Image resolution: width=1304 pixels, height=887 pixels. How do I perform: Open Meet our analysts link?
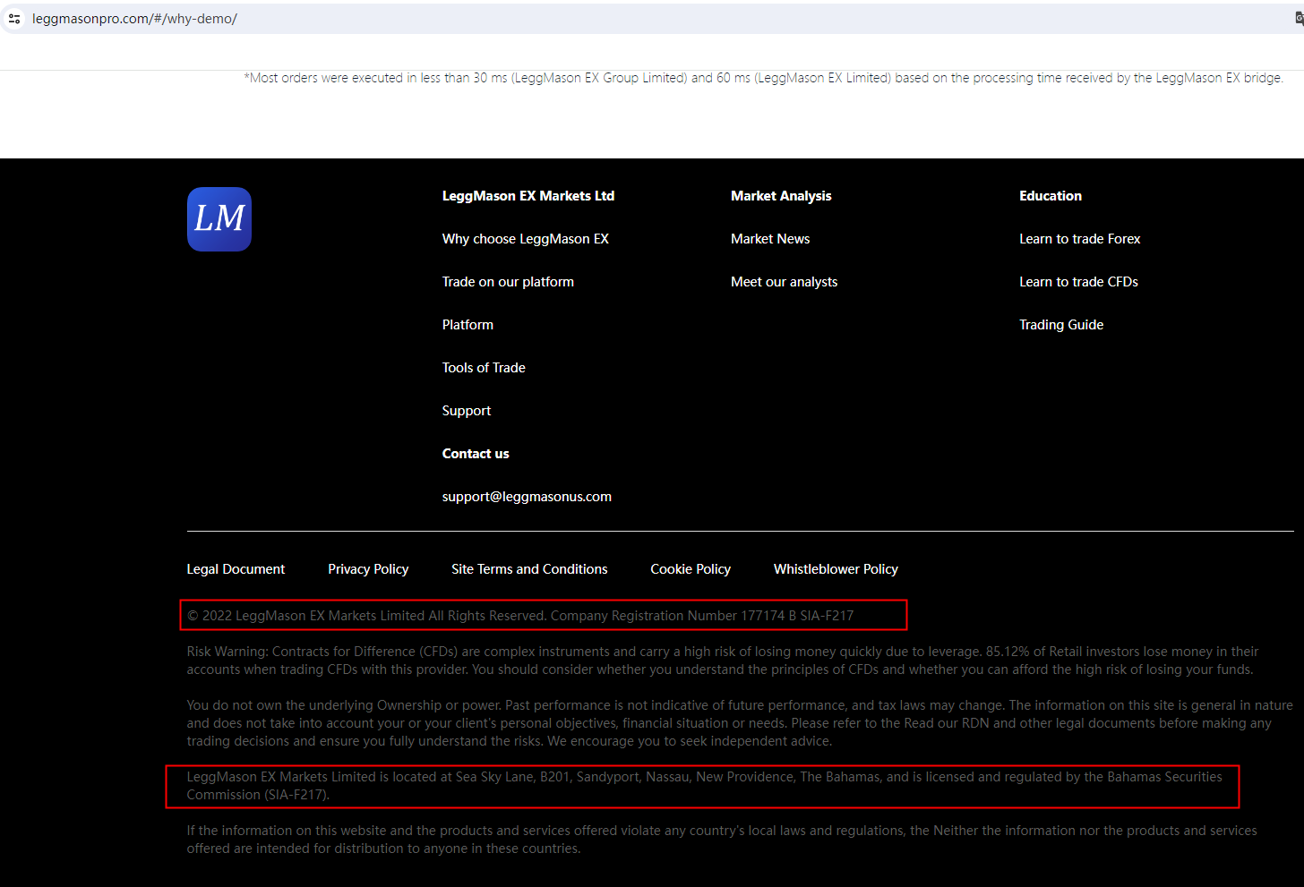click(785, 282)
